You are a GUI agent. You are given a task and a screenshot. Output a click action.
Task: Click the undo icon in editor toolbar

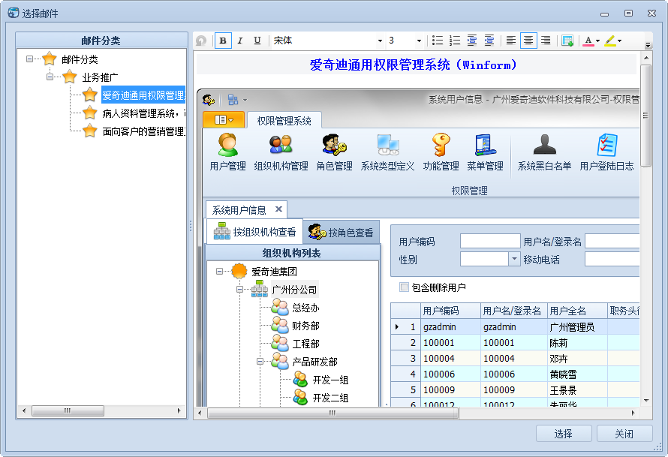tap(201, 41)
